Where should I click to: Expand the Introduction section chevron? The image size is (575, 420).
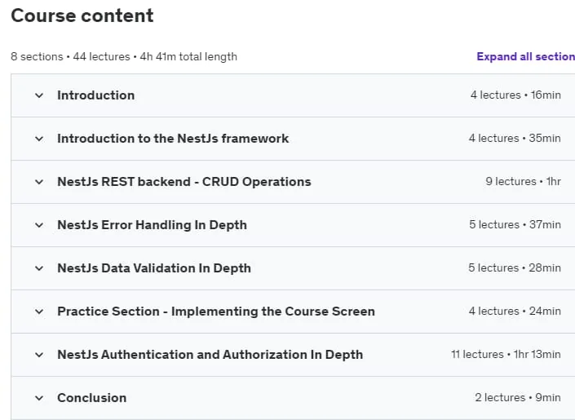click(x=39, y=95)
